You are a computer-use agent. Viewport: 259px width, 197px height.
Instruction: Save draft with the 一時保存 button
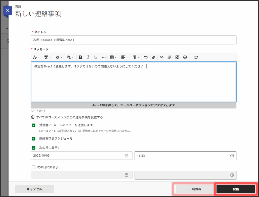pyautogui.click(x=195, y=189)
